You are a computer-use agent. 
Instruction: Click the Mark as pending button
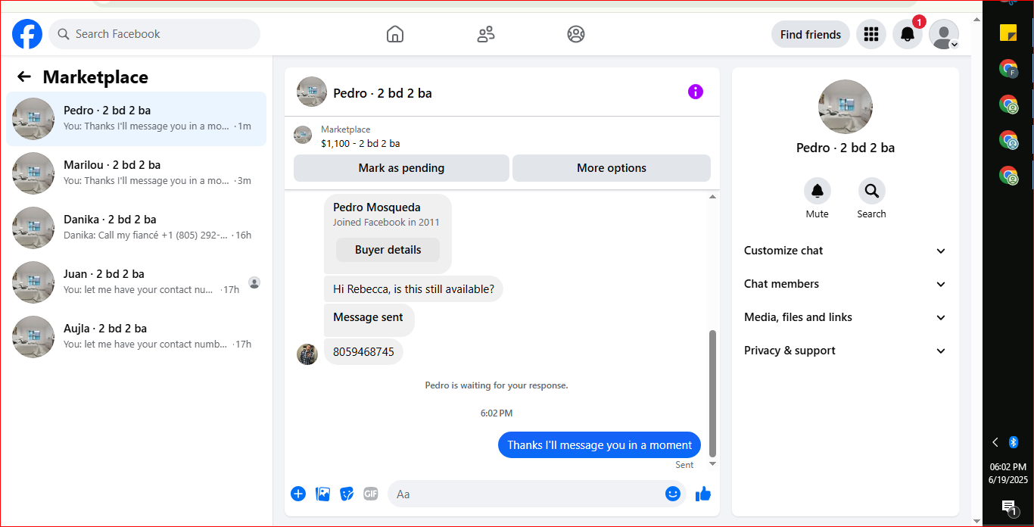pyautogui.click(x=401, y=168)
